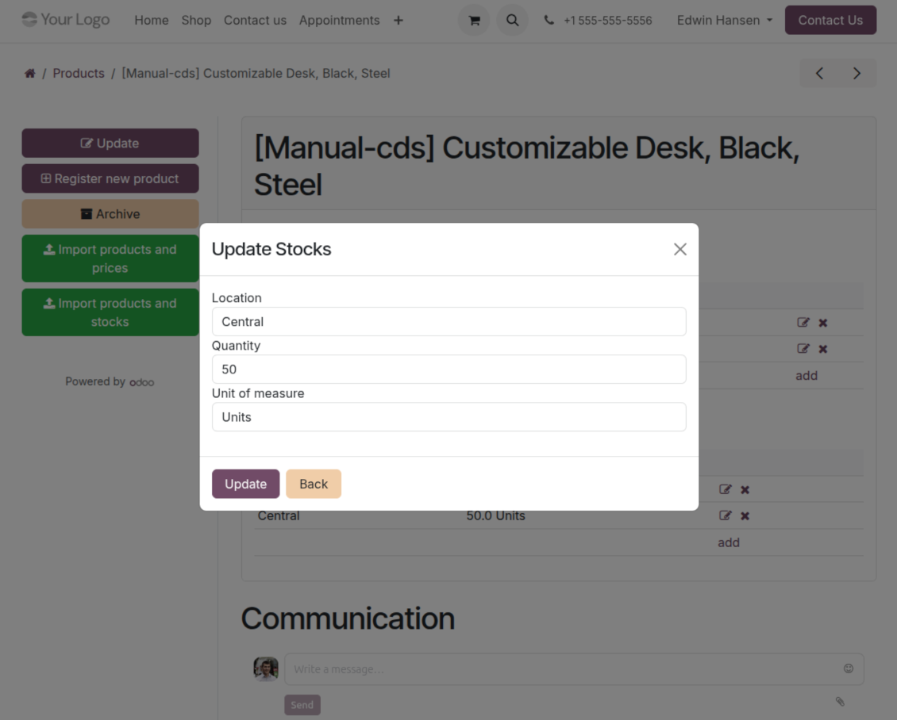897x720 pixels.
Task: Open the Shop menu item
Action: pos(196,21)
